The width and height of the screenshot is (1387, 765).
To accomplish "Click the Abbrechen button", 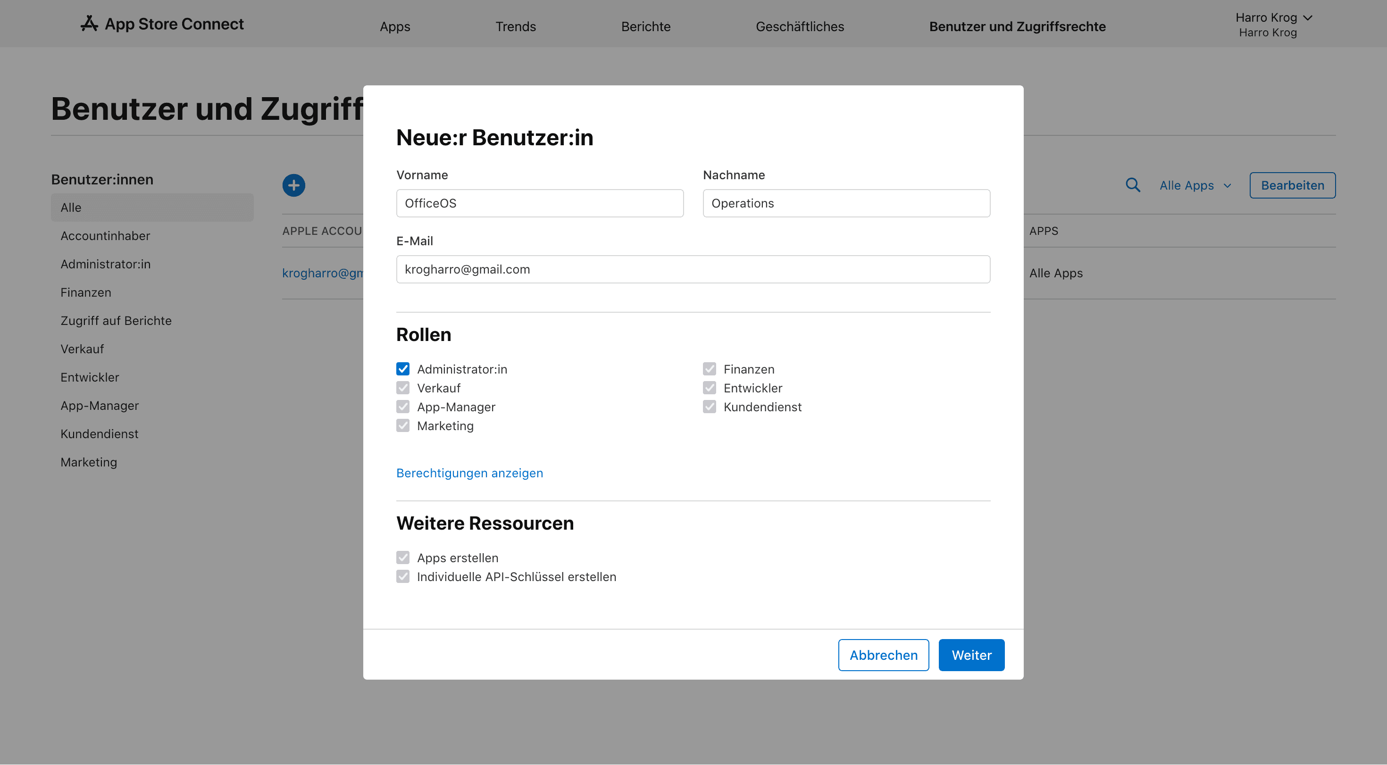I will (x=883, y=655).
